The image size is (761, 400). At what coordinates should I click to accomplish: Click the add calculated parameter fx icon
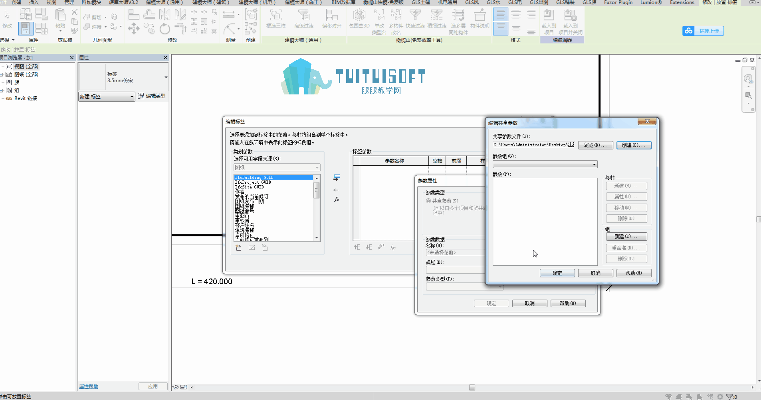pos(336,199)
